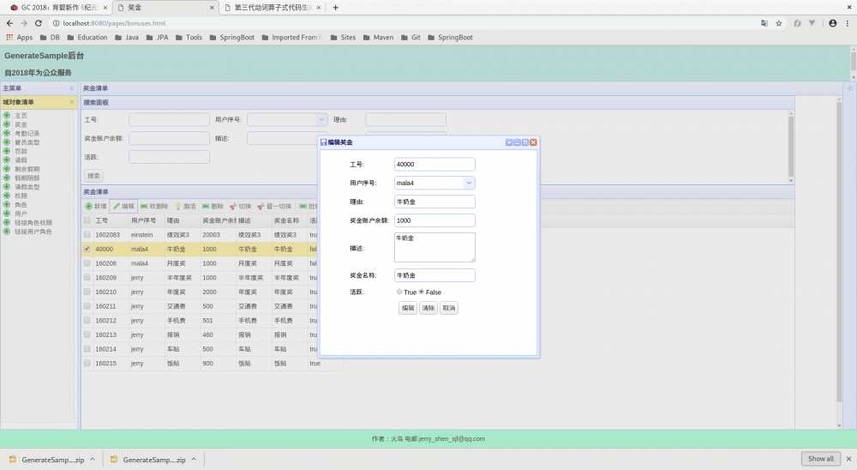
Task: Open 权限 in the sidebar list
Action: click(21, 196)
